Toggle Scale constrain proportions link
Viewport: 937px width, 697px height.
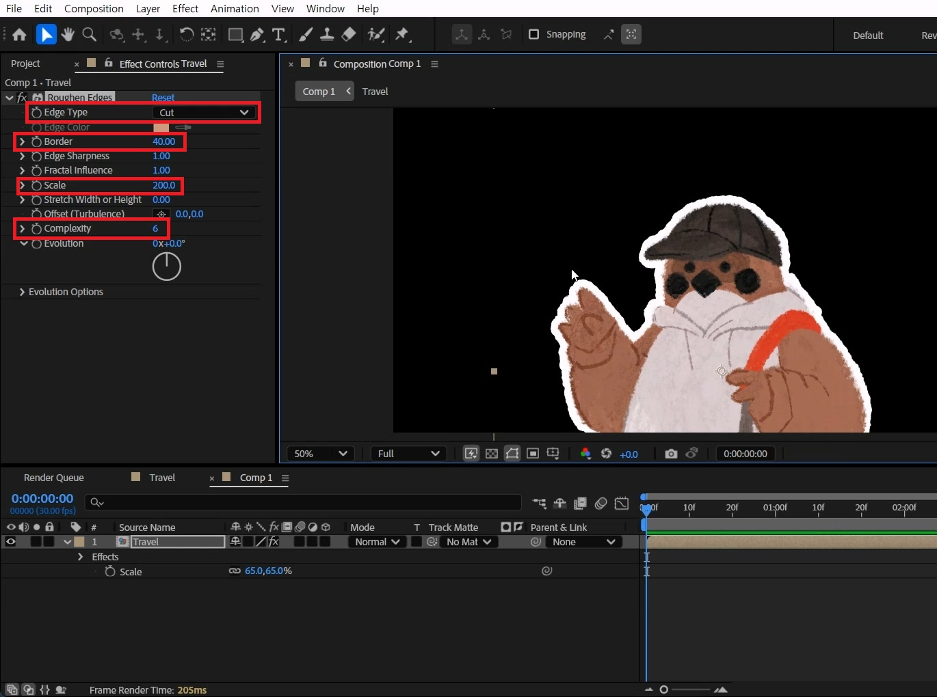click(x=235, y=571)
